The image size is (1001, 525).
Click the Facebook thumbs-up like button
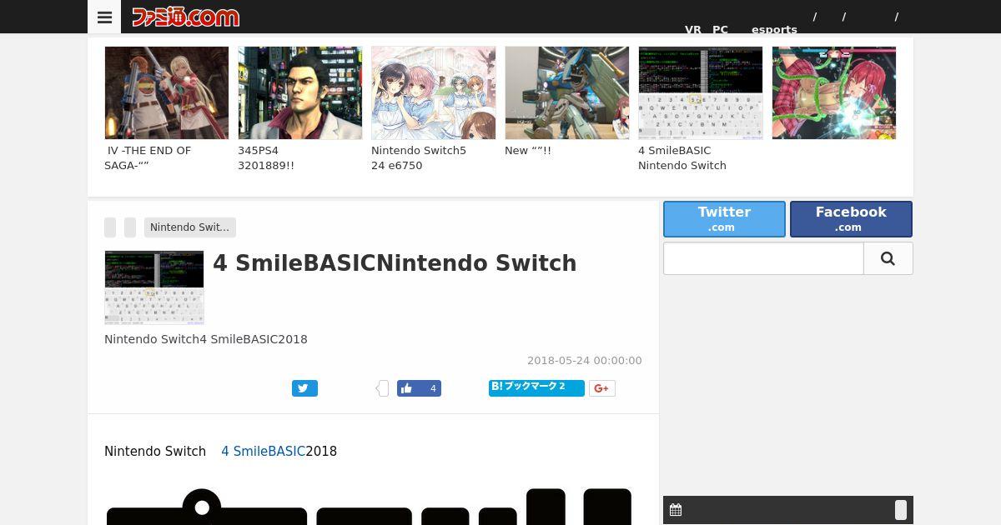(419, 388)
